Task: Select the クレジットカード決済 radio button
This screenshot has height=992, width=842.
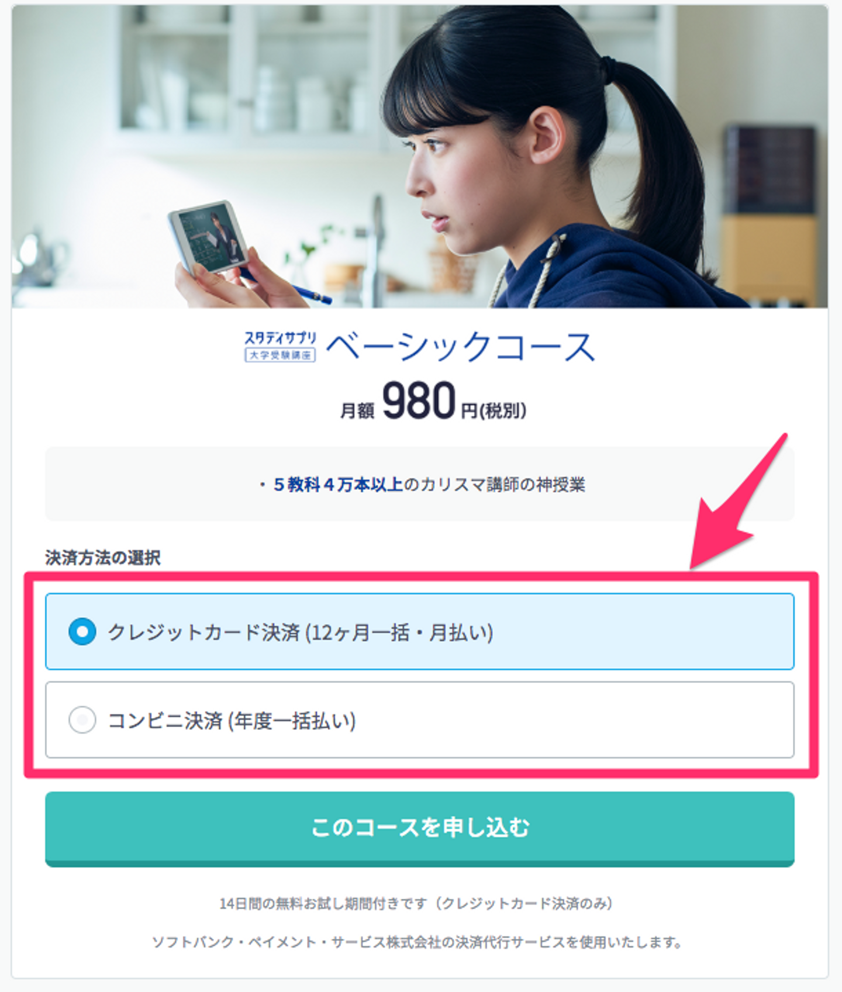Action: [x=82, y=631]
